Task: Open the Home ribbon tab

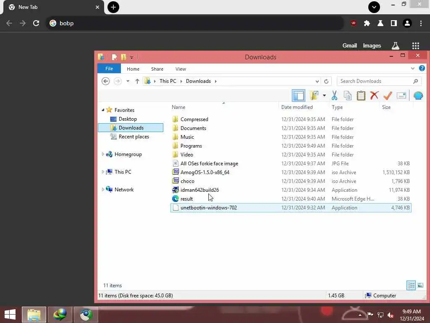Action: (133, 69)
